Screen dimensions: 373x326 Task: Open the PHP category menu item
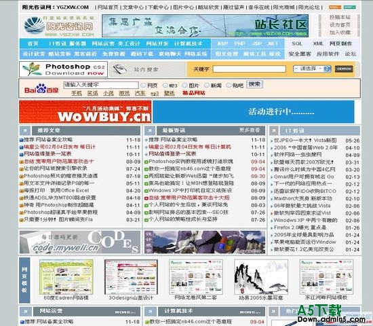[239, 43]
